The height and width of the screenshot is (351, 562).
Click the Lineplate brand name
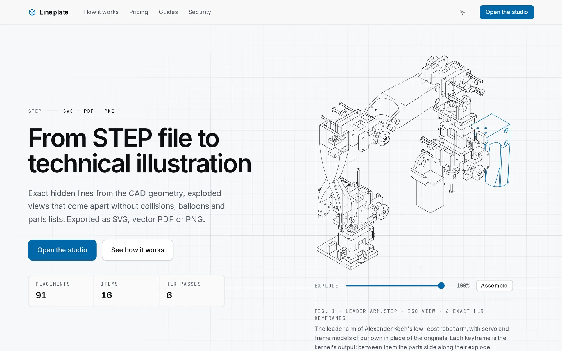[x=54, y=12]
